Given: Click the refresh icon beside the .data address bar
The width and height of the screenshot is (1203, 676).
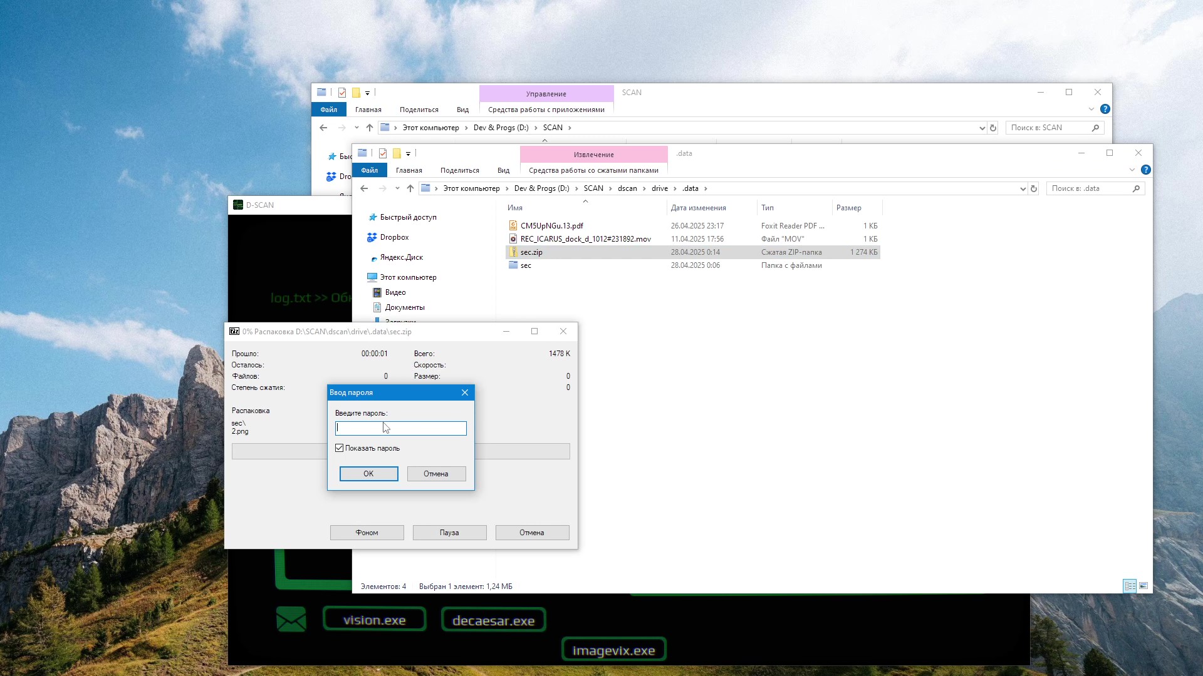Looking at the screenshot, I should point(1034,188).
